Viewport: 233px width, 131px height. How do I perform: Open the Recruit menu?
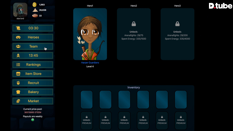[x=33, y=83]
